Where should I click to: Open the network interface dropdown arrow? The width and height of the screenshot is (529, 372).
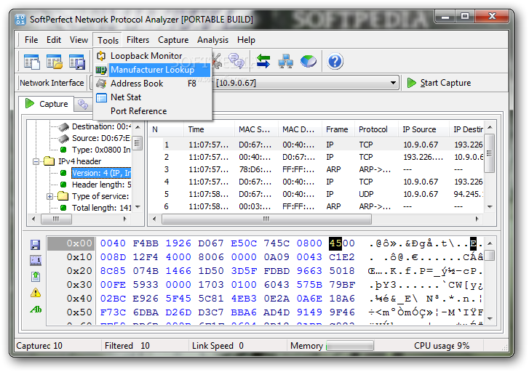tap(393, 83)
